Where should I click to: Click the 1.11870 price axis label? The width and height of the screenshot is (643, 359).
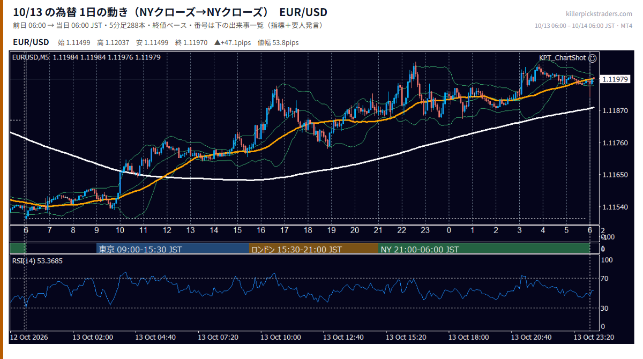[x=615, y=111]
